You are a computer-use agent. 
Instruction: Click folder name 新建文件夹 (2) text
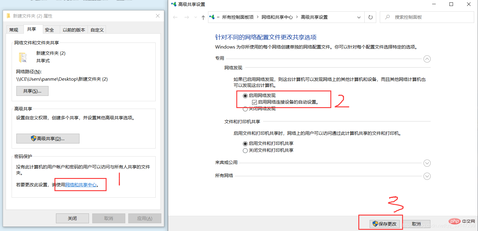click(x=51, y=53)
